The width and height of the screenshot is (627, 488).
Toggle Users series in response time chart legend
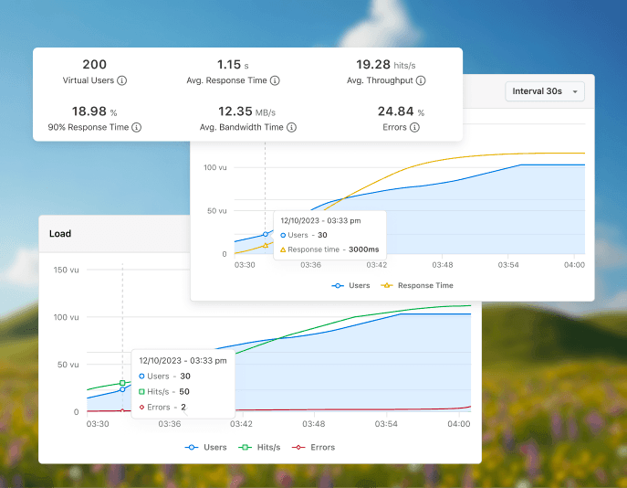pos(350,285)
